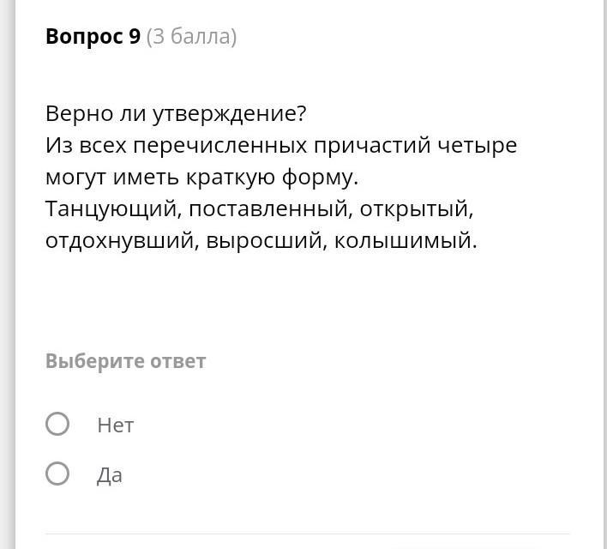The width and height of the screenshot is (607, 549).
Task: Click the word 'колышимый' in the list
Action: (x=403, y=241)
